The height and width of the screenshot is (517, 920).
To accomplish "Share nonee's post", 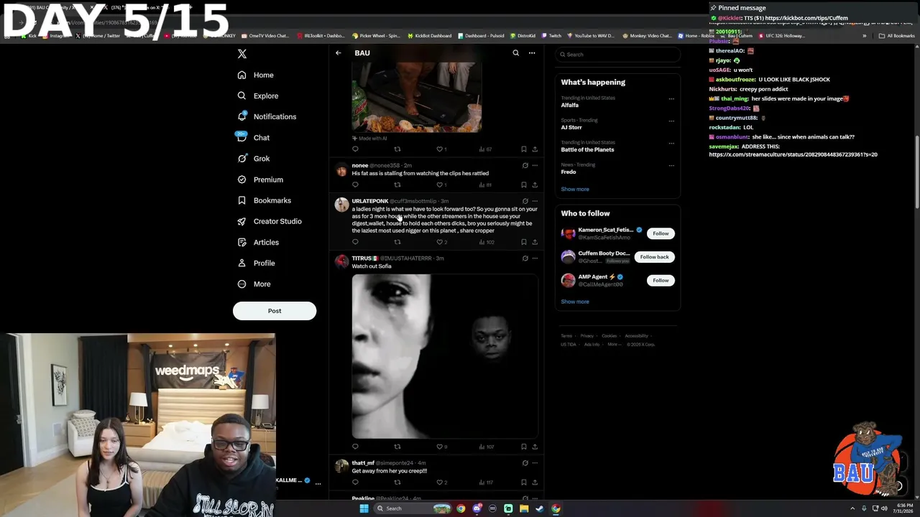I will pos(535,185).
